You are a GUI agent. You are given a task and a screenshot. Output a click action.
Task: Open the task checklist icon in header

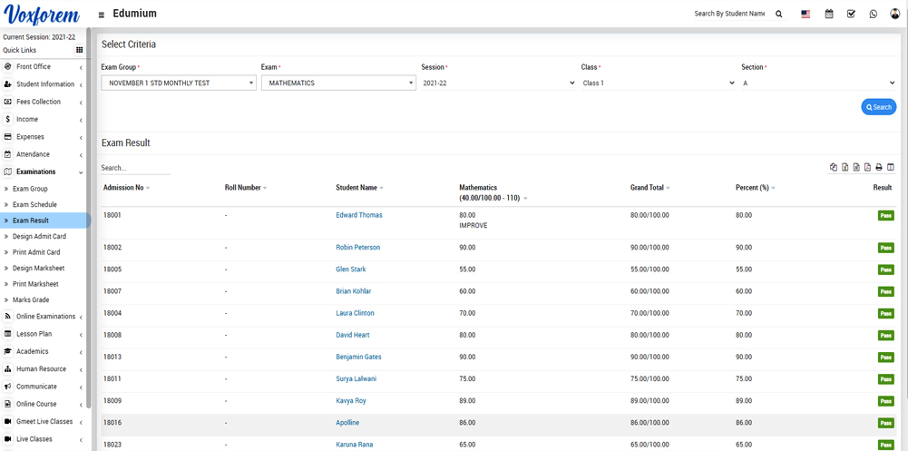(851, 15)
